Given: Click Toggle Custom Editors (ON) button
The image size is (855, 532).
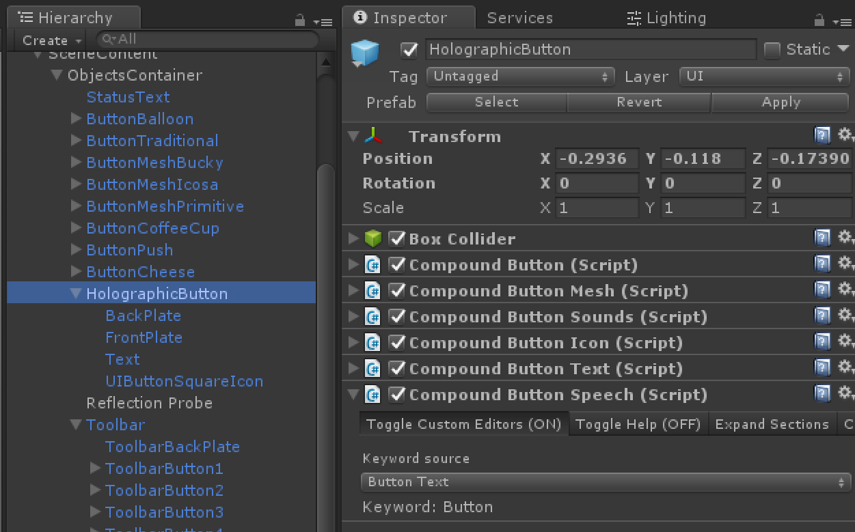Looking at the screenshot, I should [x=464, y=424].
